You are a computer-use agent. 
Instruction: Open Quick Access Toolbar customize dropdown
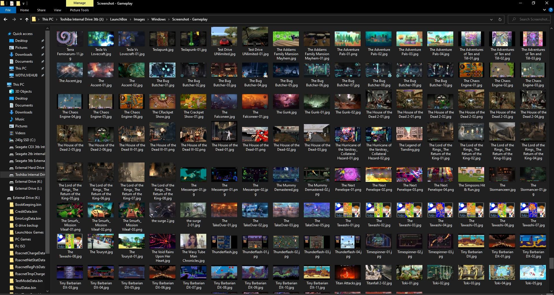[x=24, y=3]
